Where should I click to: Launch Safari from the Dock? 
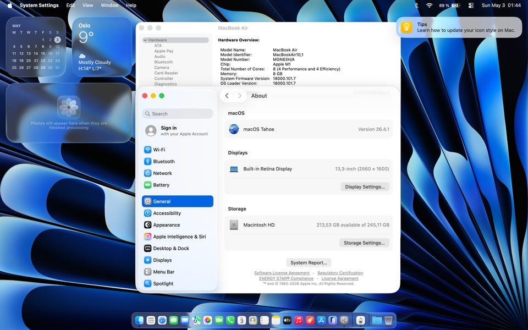[x=162, y=320]
